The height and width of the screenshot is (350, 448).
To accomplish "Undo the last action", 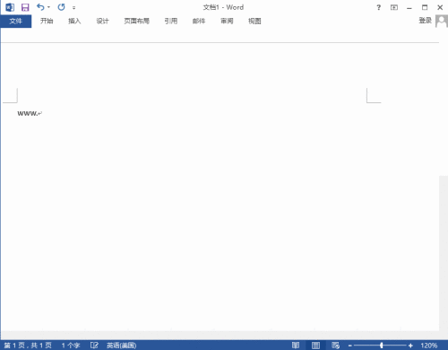I will (40, 7).
